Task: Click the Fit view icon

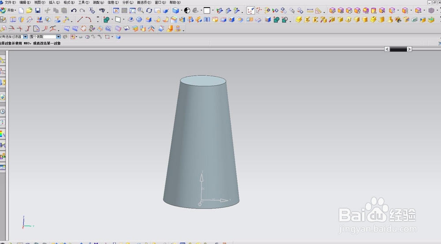Action: pos(116,11)
